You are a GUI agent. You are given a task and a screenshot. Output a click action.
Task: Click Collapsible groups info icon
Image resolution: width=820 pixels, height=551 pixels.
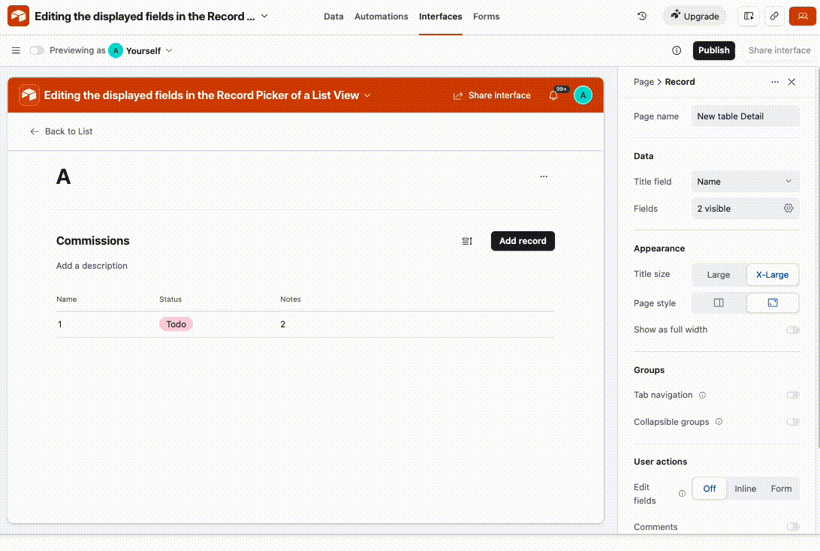coord(719,422)
